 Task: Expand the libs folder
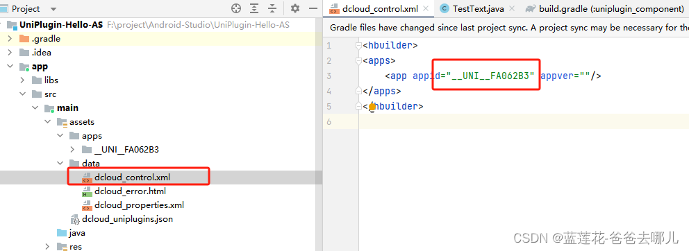[x=22, y=80]
